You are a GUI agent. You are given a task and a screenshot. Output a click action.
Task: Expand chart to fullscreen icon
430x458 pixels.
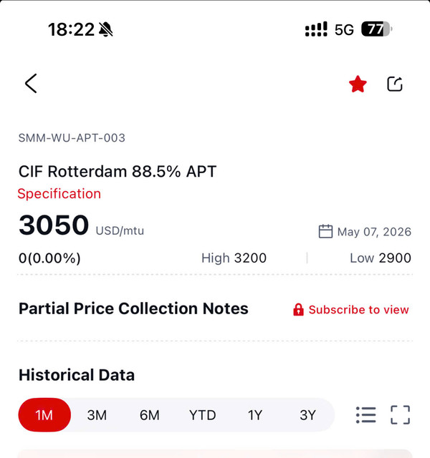(401, 415)
